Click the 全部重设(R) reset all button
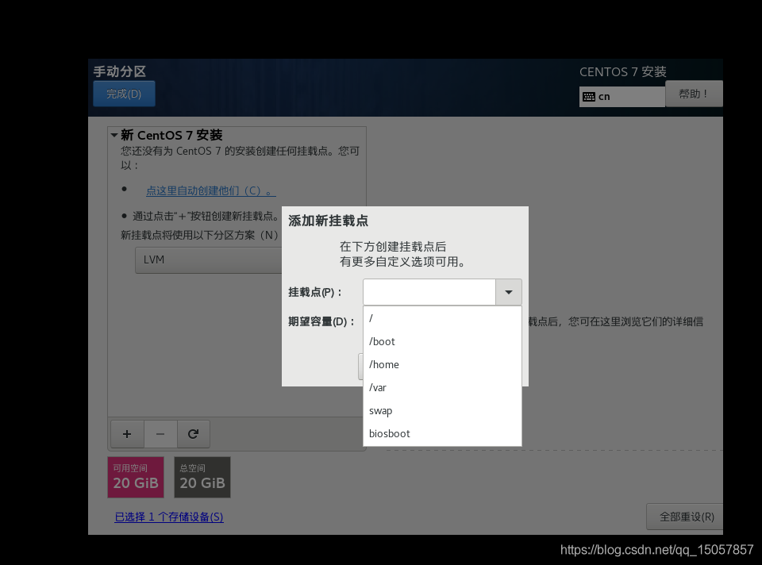Screen dimensions: 762x565 (x=685, y=517)
